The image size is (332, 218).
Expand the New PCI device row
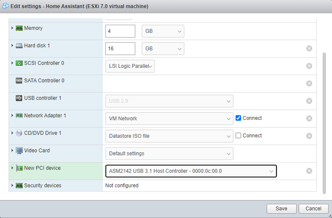click(12, 168)
